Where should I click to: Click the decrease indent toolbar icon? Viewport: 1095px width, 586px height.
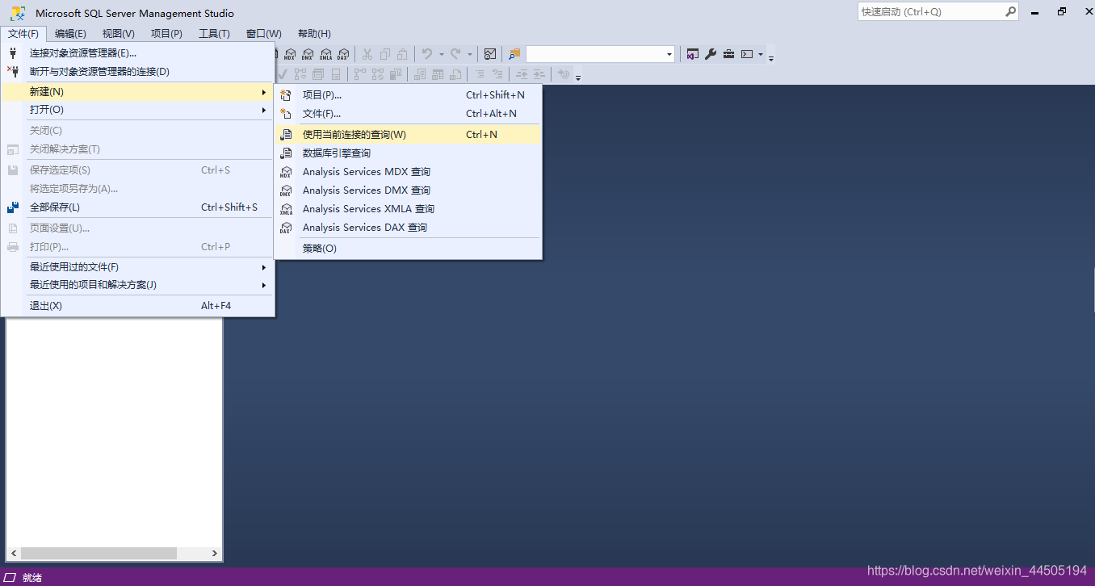(522, 74)
